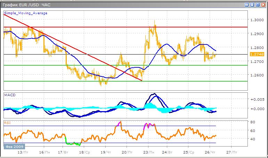Select the MACD indicator label
This screenshot has height=158, width=268.
point(9,94)
